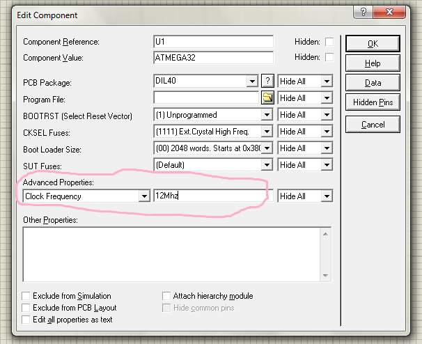Click the PCB Package preview question mark button
The image size is (422, 344).
coord(267,81)
